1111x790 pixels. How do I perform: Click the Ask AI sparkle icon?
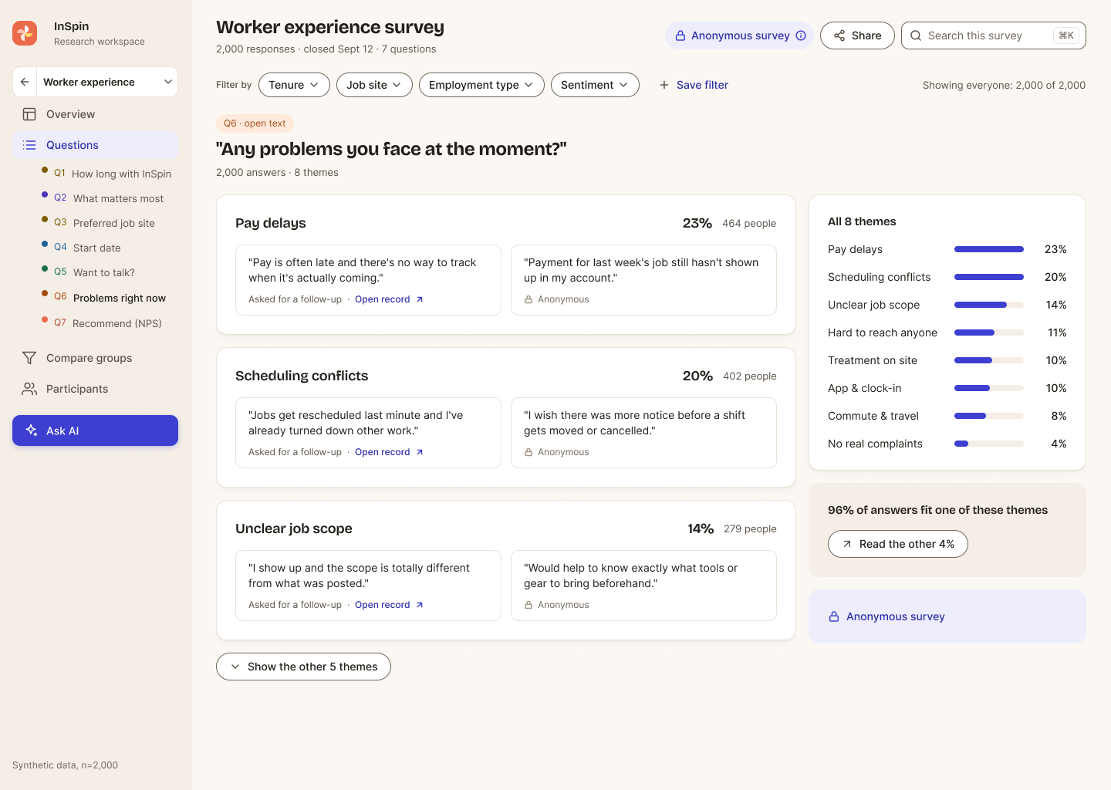(32, 430)
